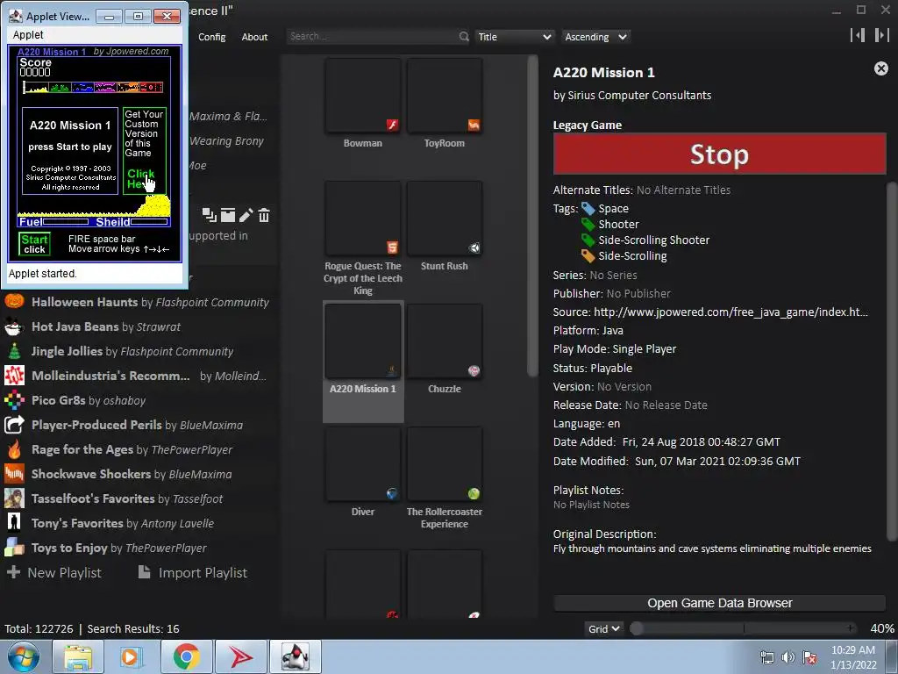Click the thumbnail scale slider
This screenshot has height=674, width=898.
(744, 628)
